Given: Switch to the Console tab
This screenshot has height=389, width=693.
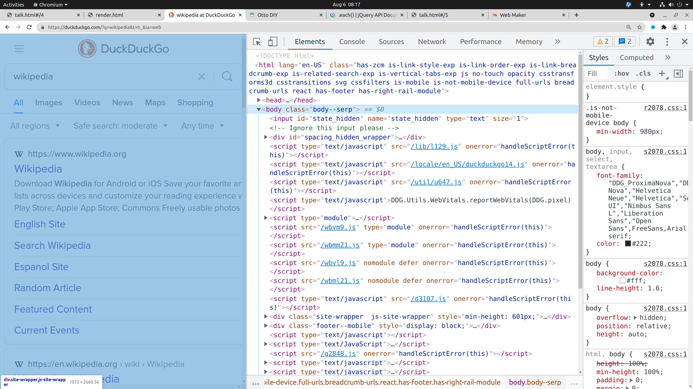Looking at the screenshot, I should [352, 42].
